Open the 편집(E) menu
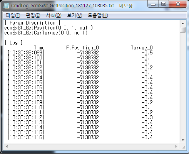The width and height of the screenshot is (189, 154). 33,15
